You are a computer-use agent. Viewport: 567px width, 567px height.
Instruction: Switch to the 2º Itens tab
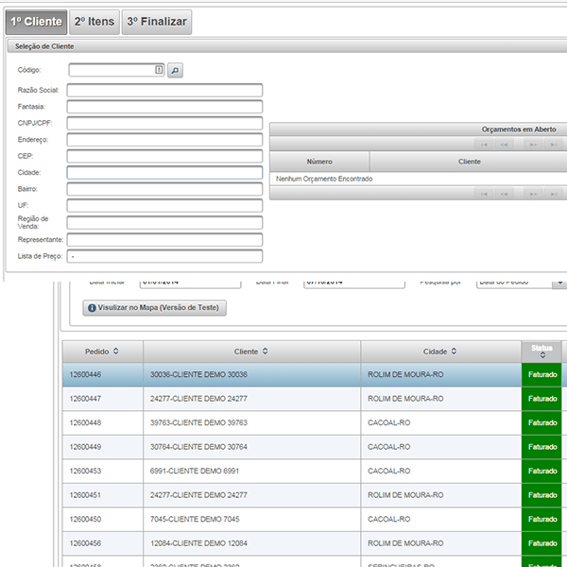pos(94,22)
